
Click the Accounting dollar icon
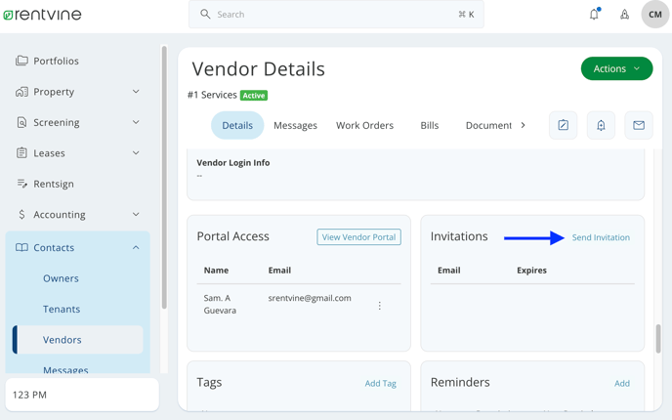[21, 214]
